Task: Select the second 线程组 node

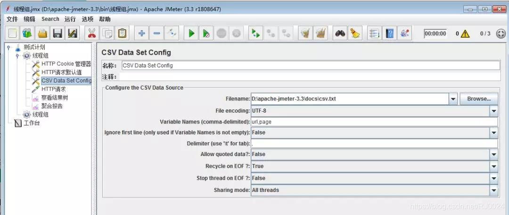Action: coord(41,114)
